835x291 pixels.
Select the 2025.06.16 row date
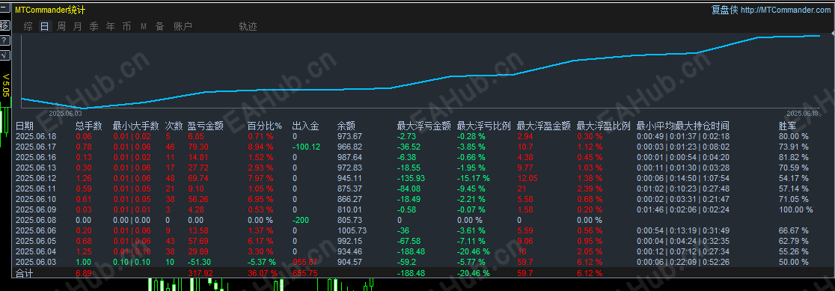[x=36, y=157]
